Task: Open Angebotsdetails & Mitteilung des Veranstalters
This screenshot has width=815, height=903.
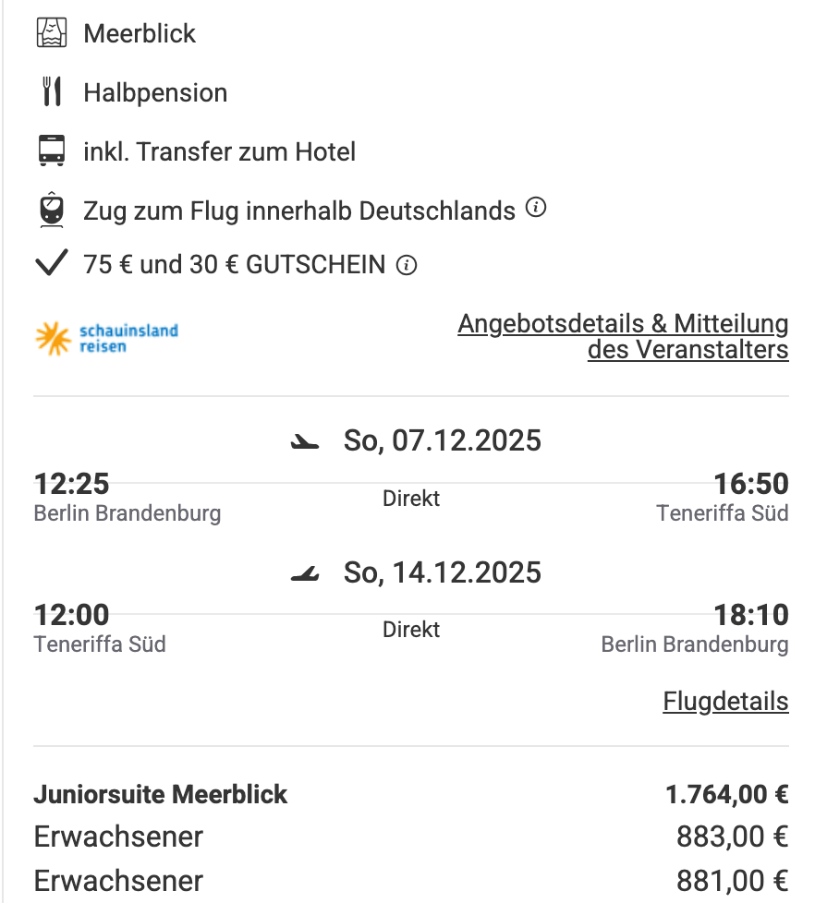Action: [623, 337]
